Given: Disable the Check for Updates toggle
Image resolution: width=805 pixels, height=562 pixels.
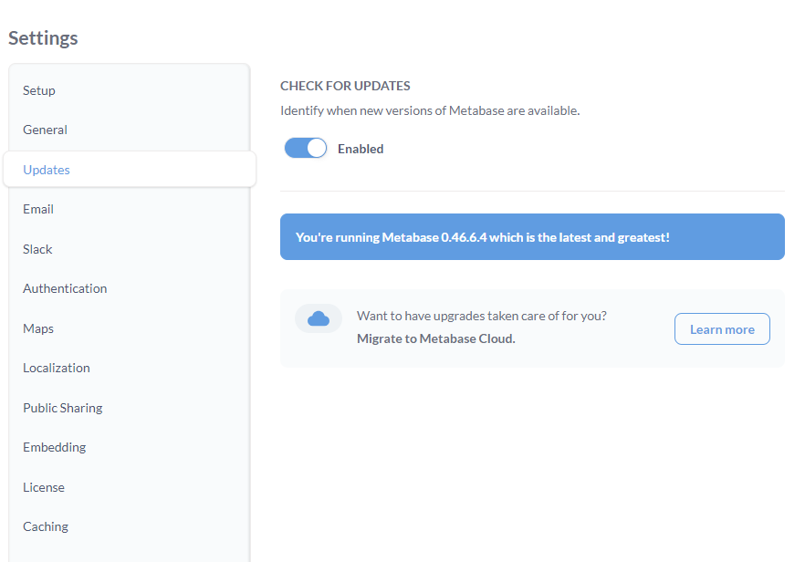Looking at the screenshot, I should coord(306,149).
